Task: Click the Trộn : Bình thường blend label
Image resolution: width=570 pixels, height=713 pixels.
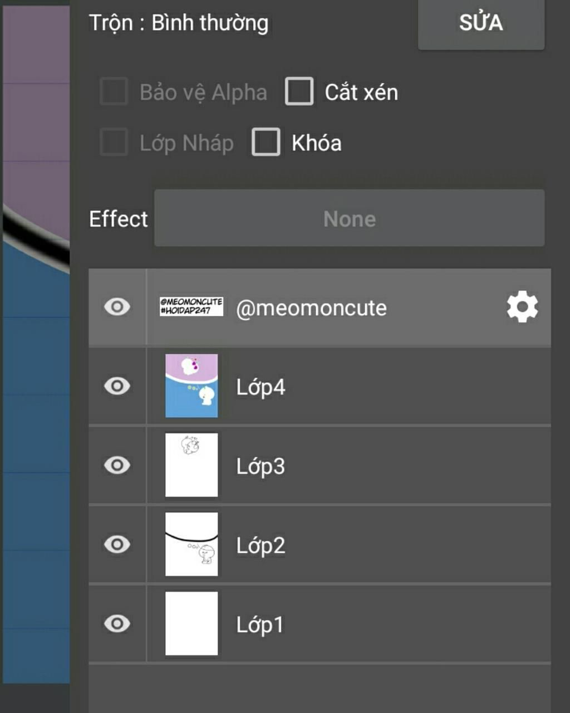Action: [x=179, y=23]
